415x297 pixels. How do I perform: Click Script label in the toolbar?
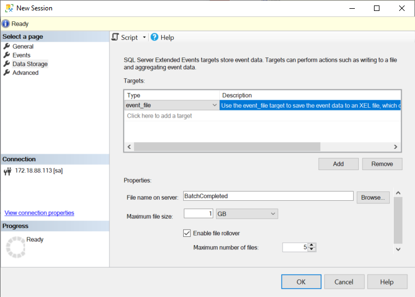pyautogui.click(x=130, y=38)
